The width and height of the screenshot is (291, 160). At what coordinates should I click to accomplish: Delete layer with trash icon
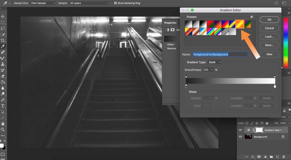284,157
